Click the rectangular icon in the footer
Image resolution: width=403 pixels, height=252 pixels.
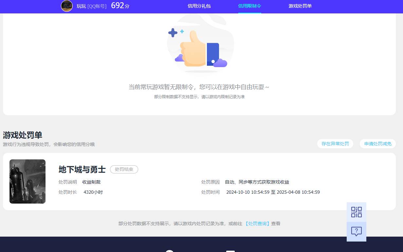231,251
